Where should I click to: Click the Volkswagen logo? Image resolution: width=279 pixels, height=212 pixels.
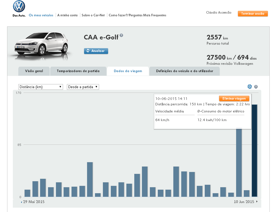[x=19, y=6]
